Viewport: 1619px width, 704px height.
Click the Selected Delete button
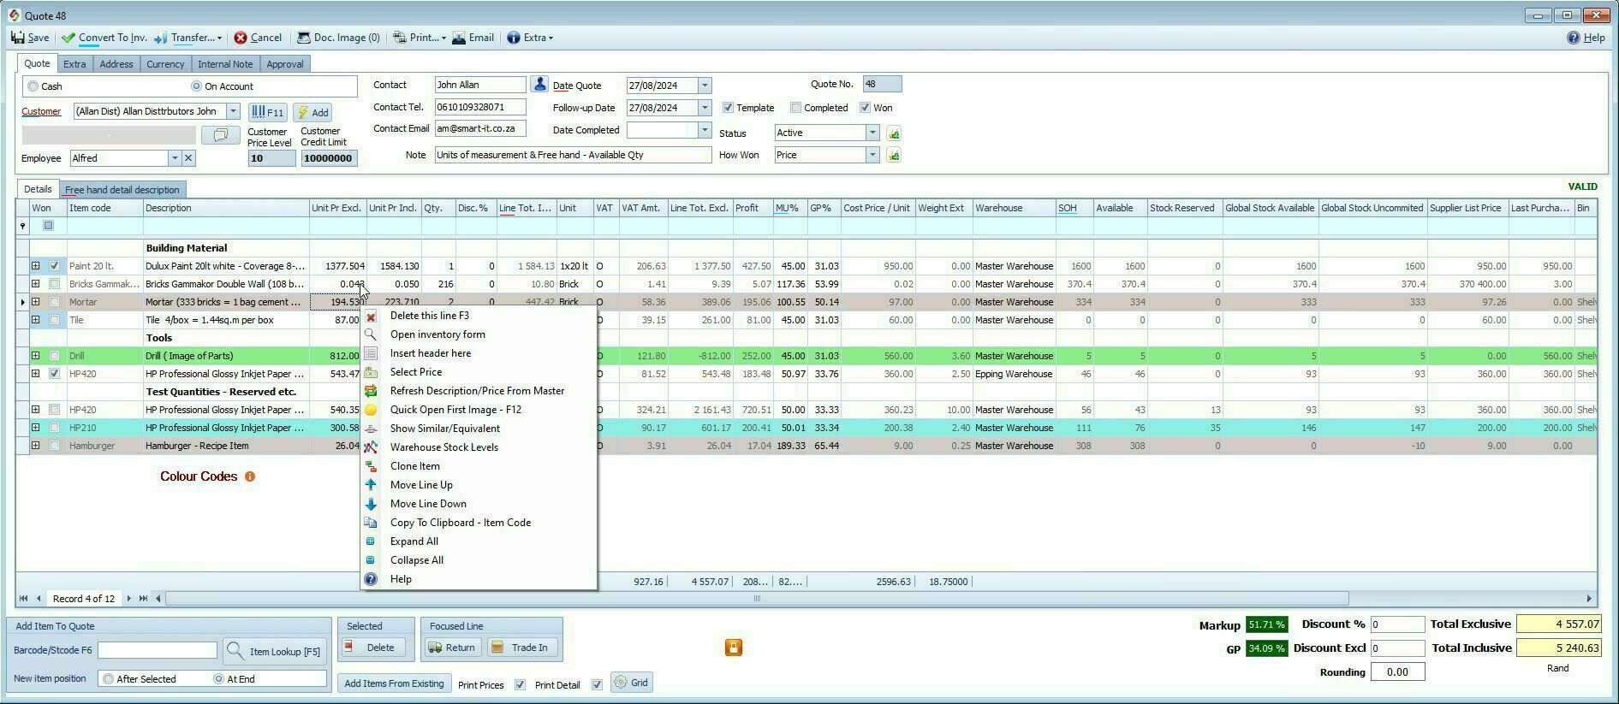pyautogui.click(x=374, y=648)
